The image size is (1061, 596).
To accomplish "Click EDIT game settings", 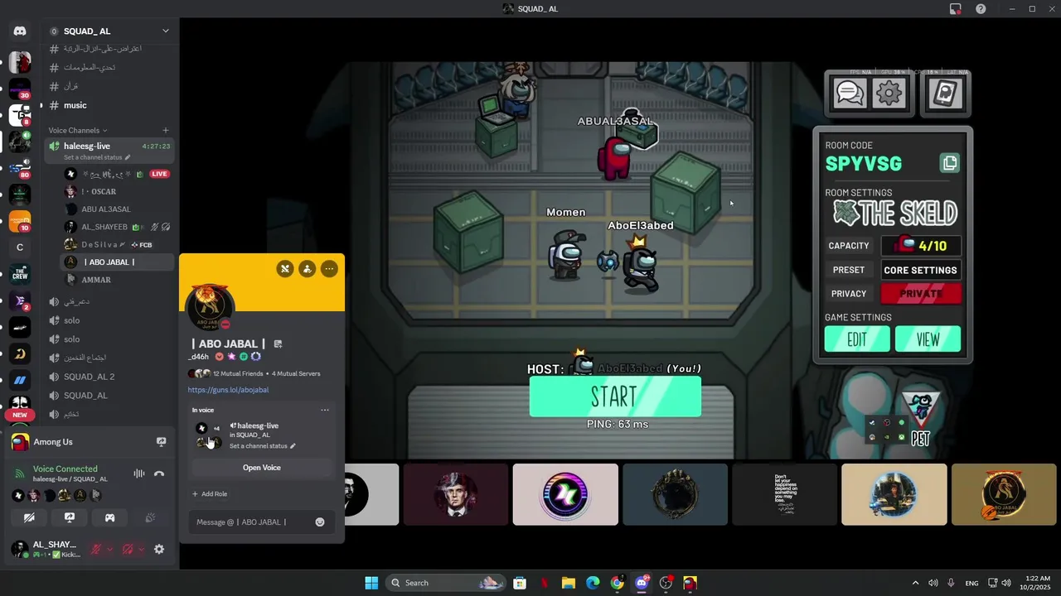I will coord(857,339).
